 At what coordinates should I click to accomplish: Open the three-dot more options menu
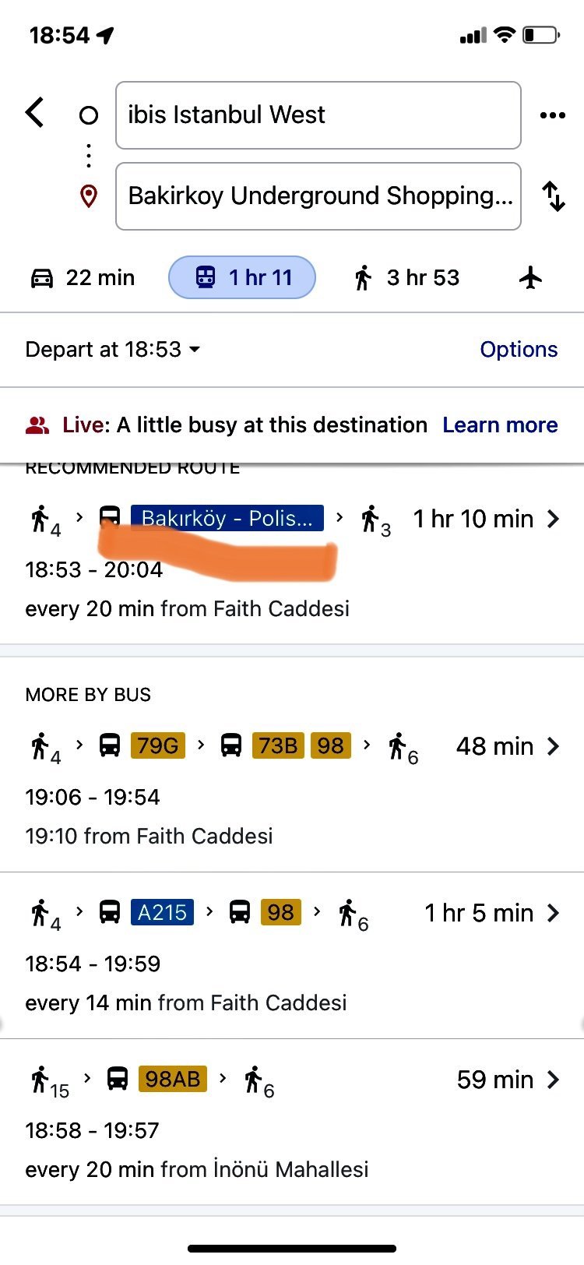552,116
